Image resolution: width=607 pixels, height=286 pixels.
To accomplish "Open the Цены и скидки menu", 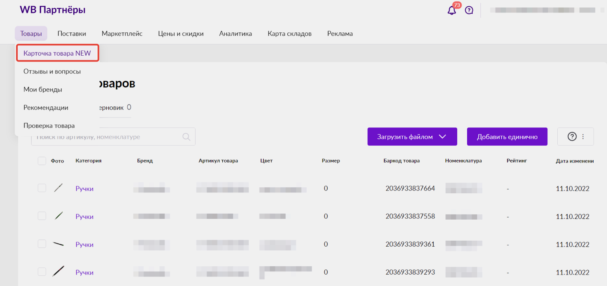I will pos(181,34).
